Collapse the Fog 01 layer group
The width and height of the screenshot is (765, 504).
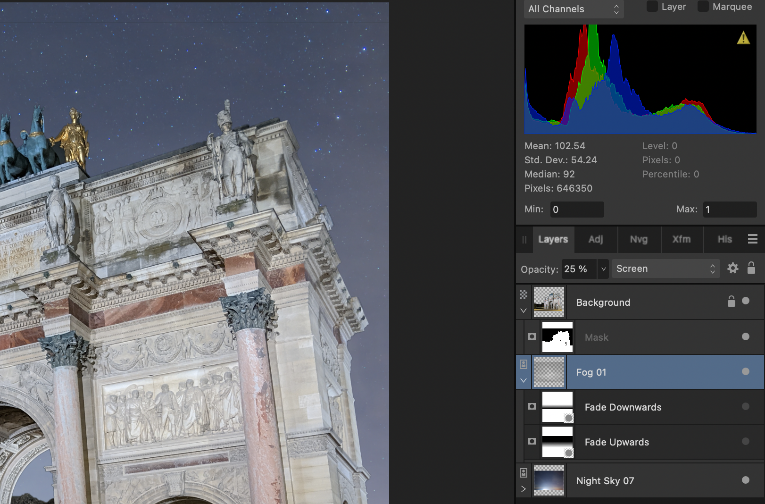[524, 380]
